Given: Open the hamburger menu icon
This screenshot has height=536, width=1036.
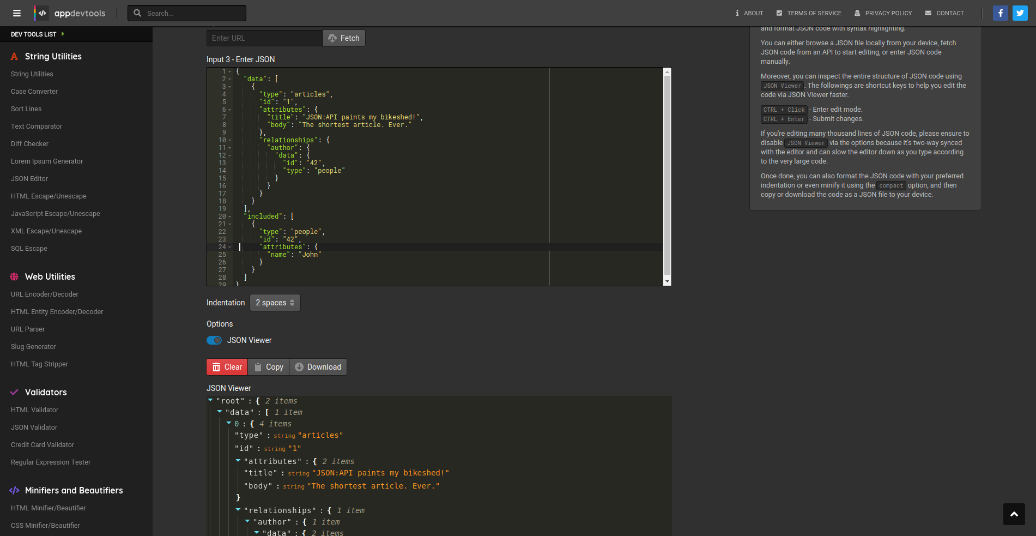Looking at the screenshot, I should click(x=17, y=13).
